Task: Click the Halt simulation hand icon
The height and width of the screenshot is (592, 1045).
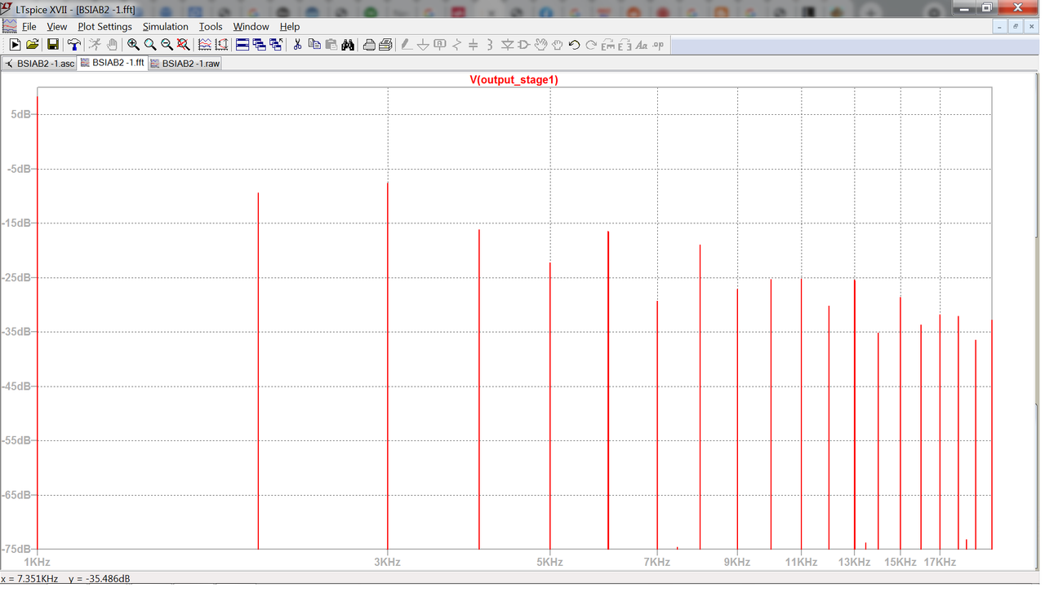Action: (x=112, y=45)
